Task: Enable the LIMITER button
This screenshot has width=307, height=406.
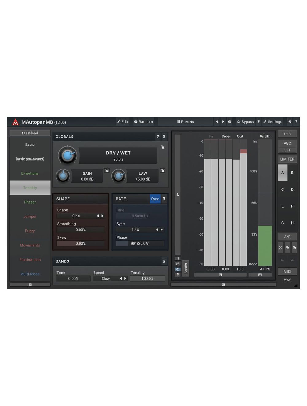Action: [x=287, y=159]
